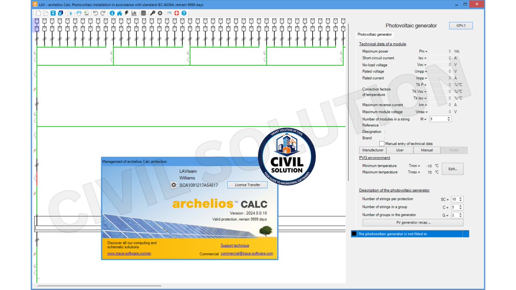This screenshot has width=516, height=290.
Task: Redo the last action
Action: (103, 13)
